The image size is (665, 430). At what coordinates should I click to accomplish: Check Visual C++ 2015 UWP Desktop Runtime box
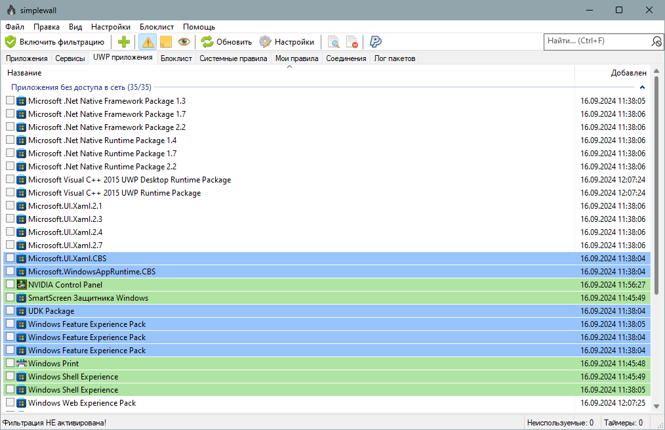click(10, 179)
